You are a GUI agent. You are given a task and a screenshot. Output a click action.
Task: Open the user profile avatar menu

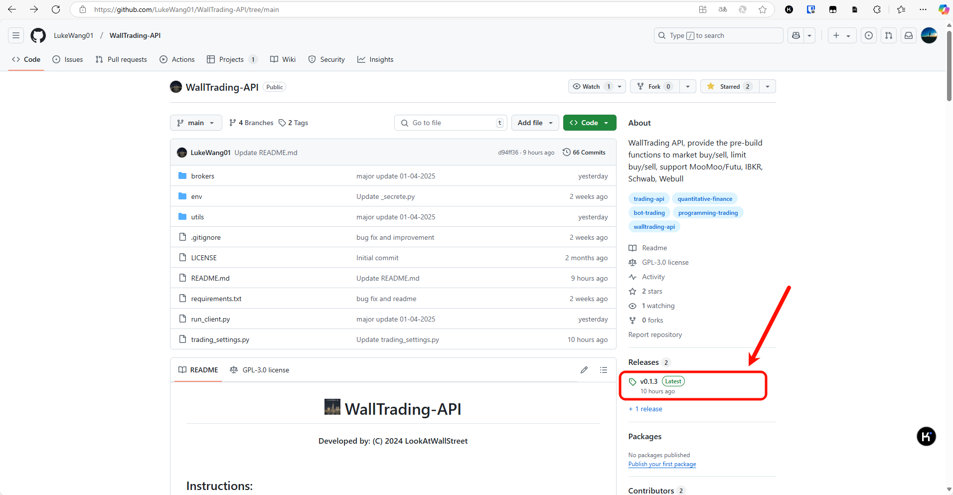[929, 35]
